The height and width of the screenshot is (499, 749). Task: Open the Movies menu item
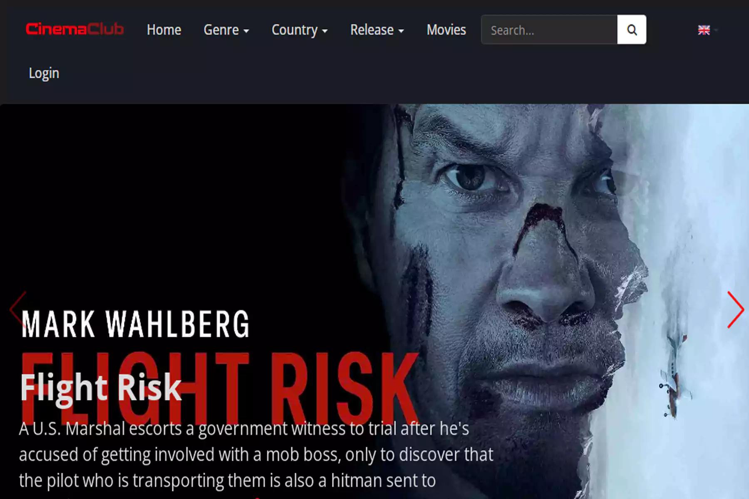pos(446,30)
